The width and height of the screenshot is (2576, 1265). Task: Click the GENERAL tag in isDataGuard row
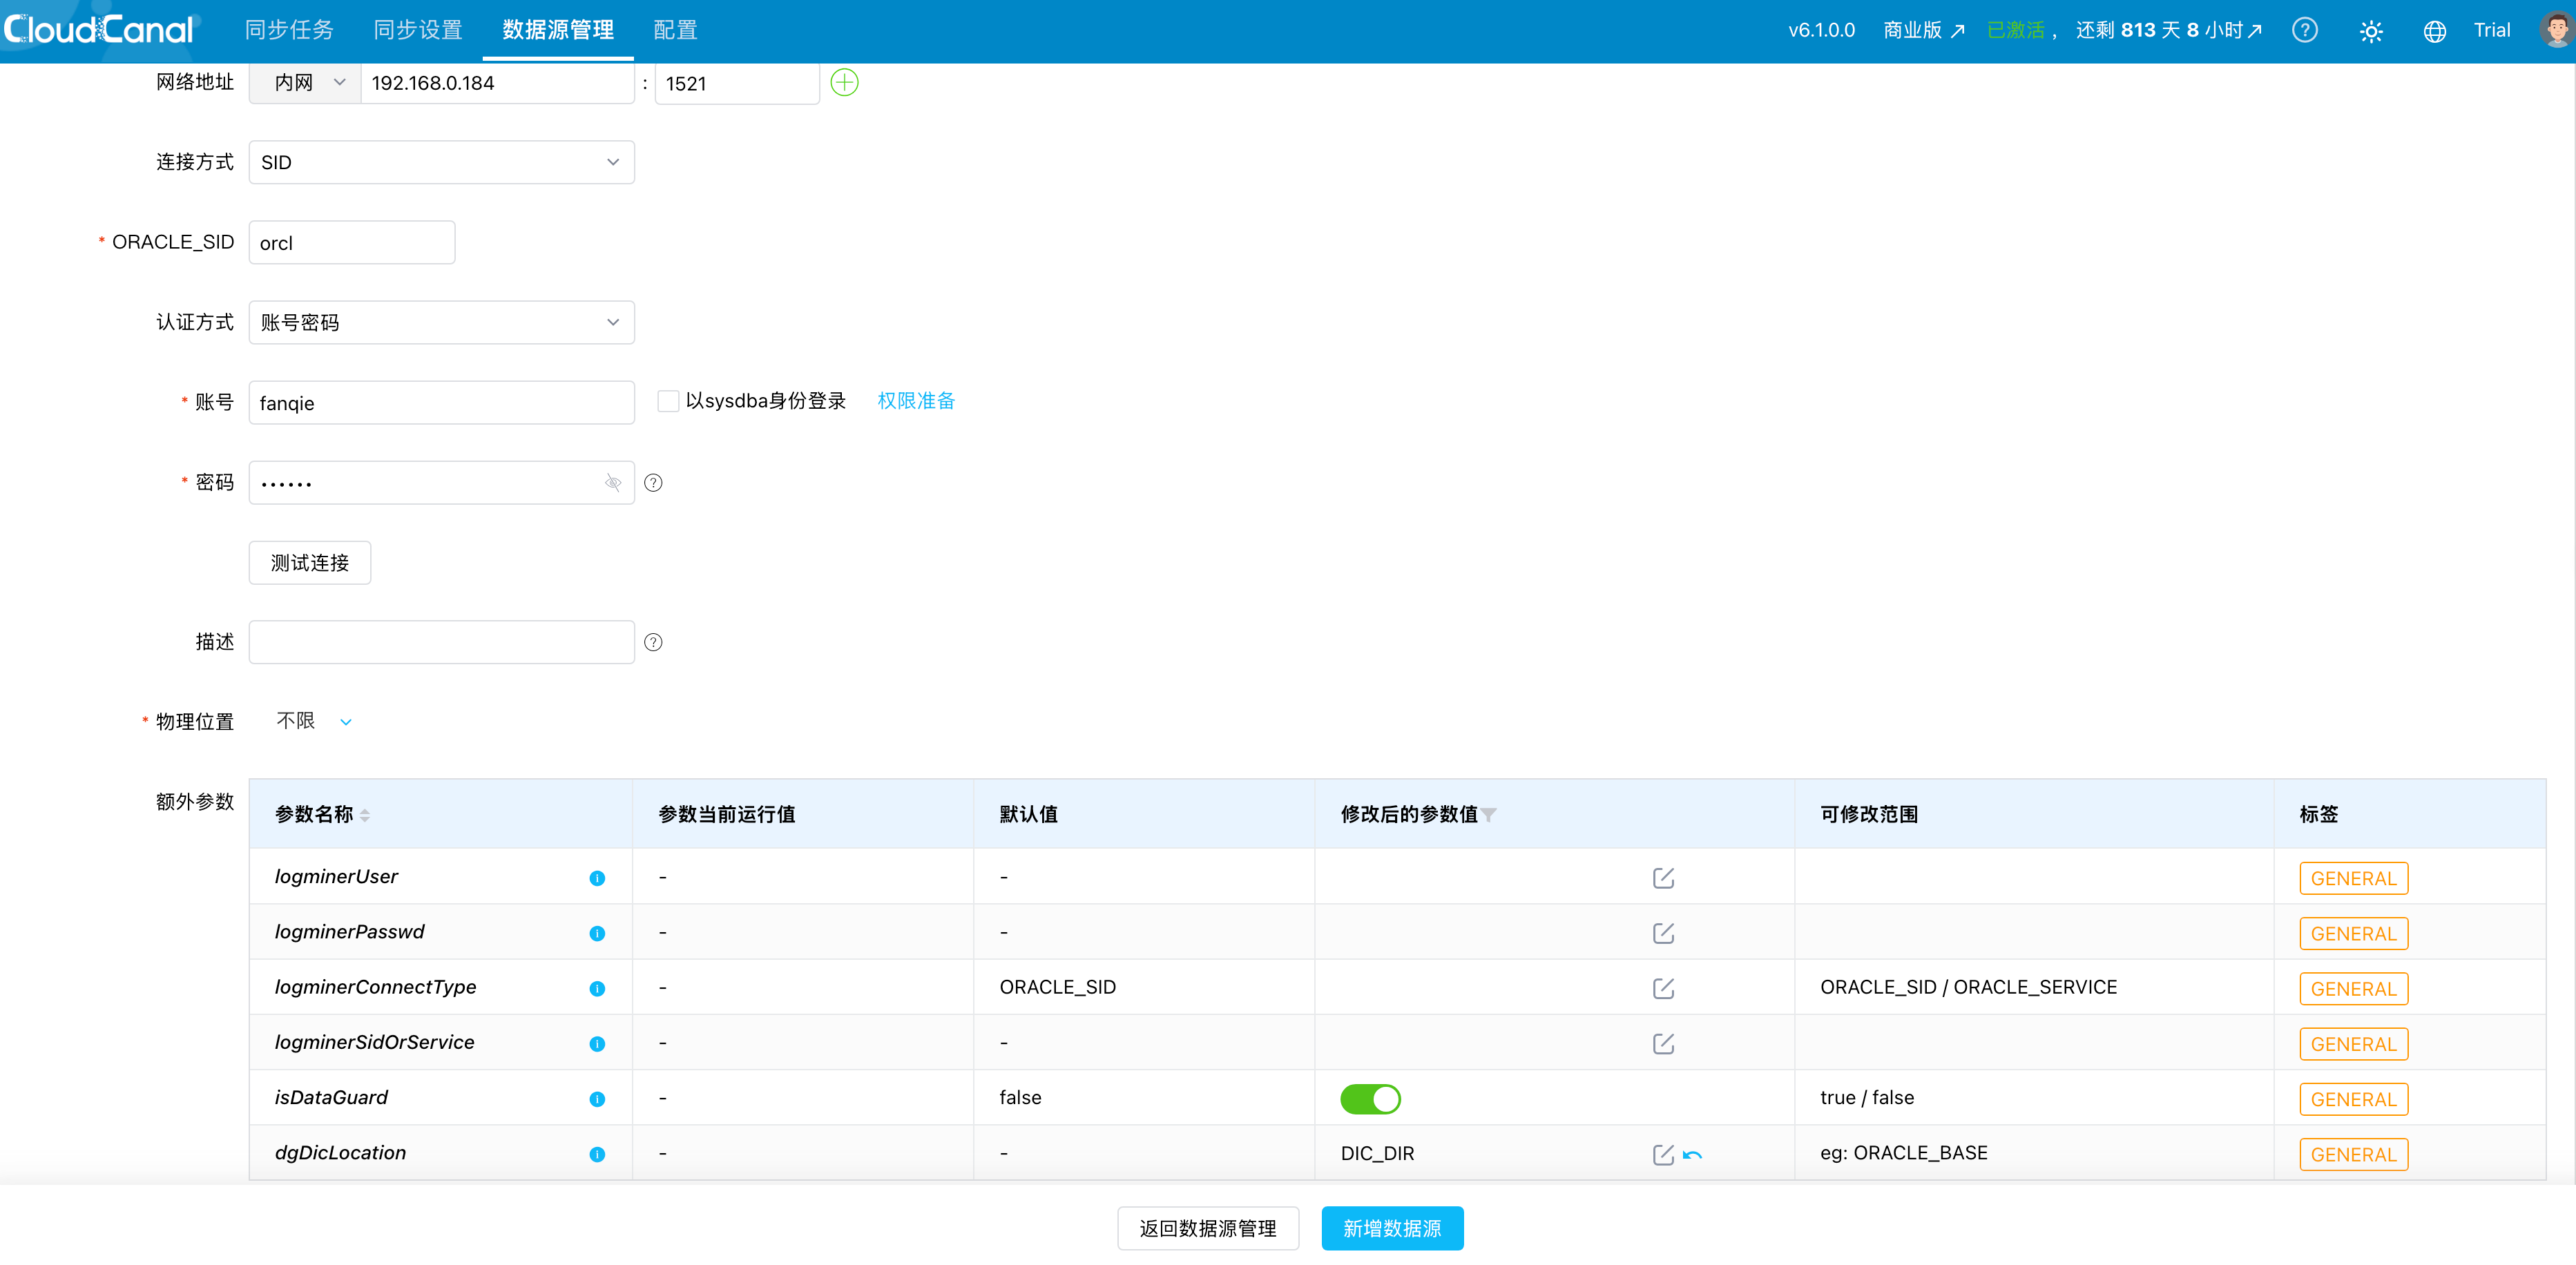[x=2353, y=1099]
